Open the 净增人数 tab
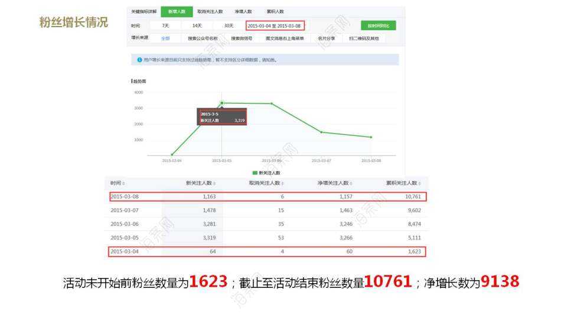Image resolution: width=561 pixels, height=321 pixels. pos(243,11)
